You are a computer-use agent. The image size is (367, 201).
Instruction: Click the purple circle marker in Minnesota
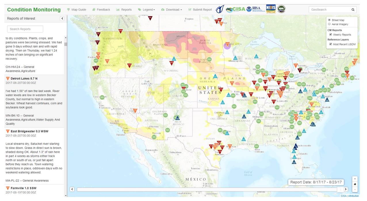(x=227, y=45)
